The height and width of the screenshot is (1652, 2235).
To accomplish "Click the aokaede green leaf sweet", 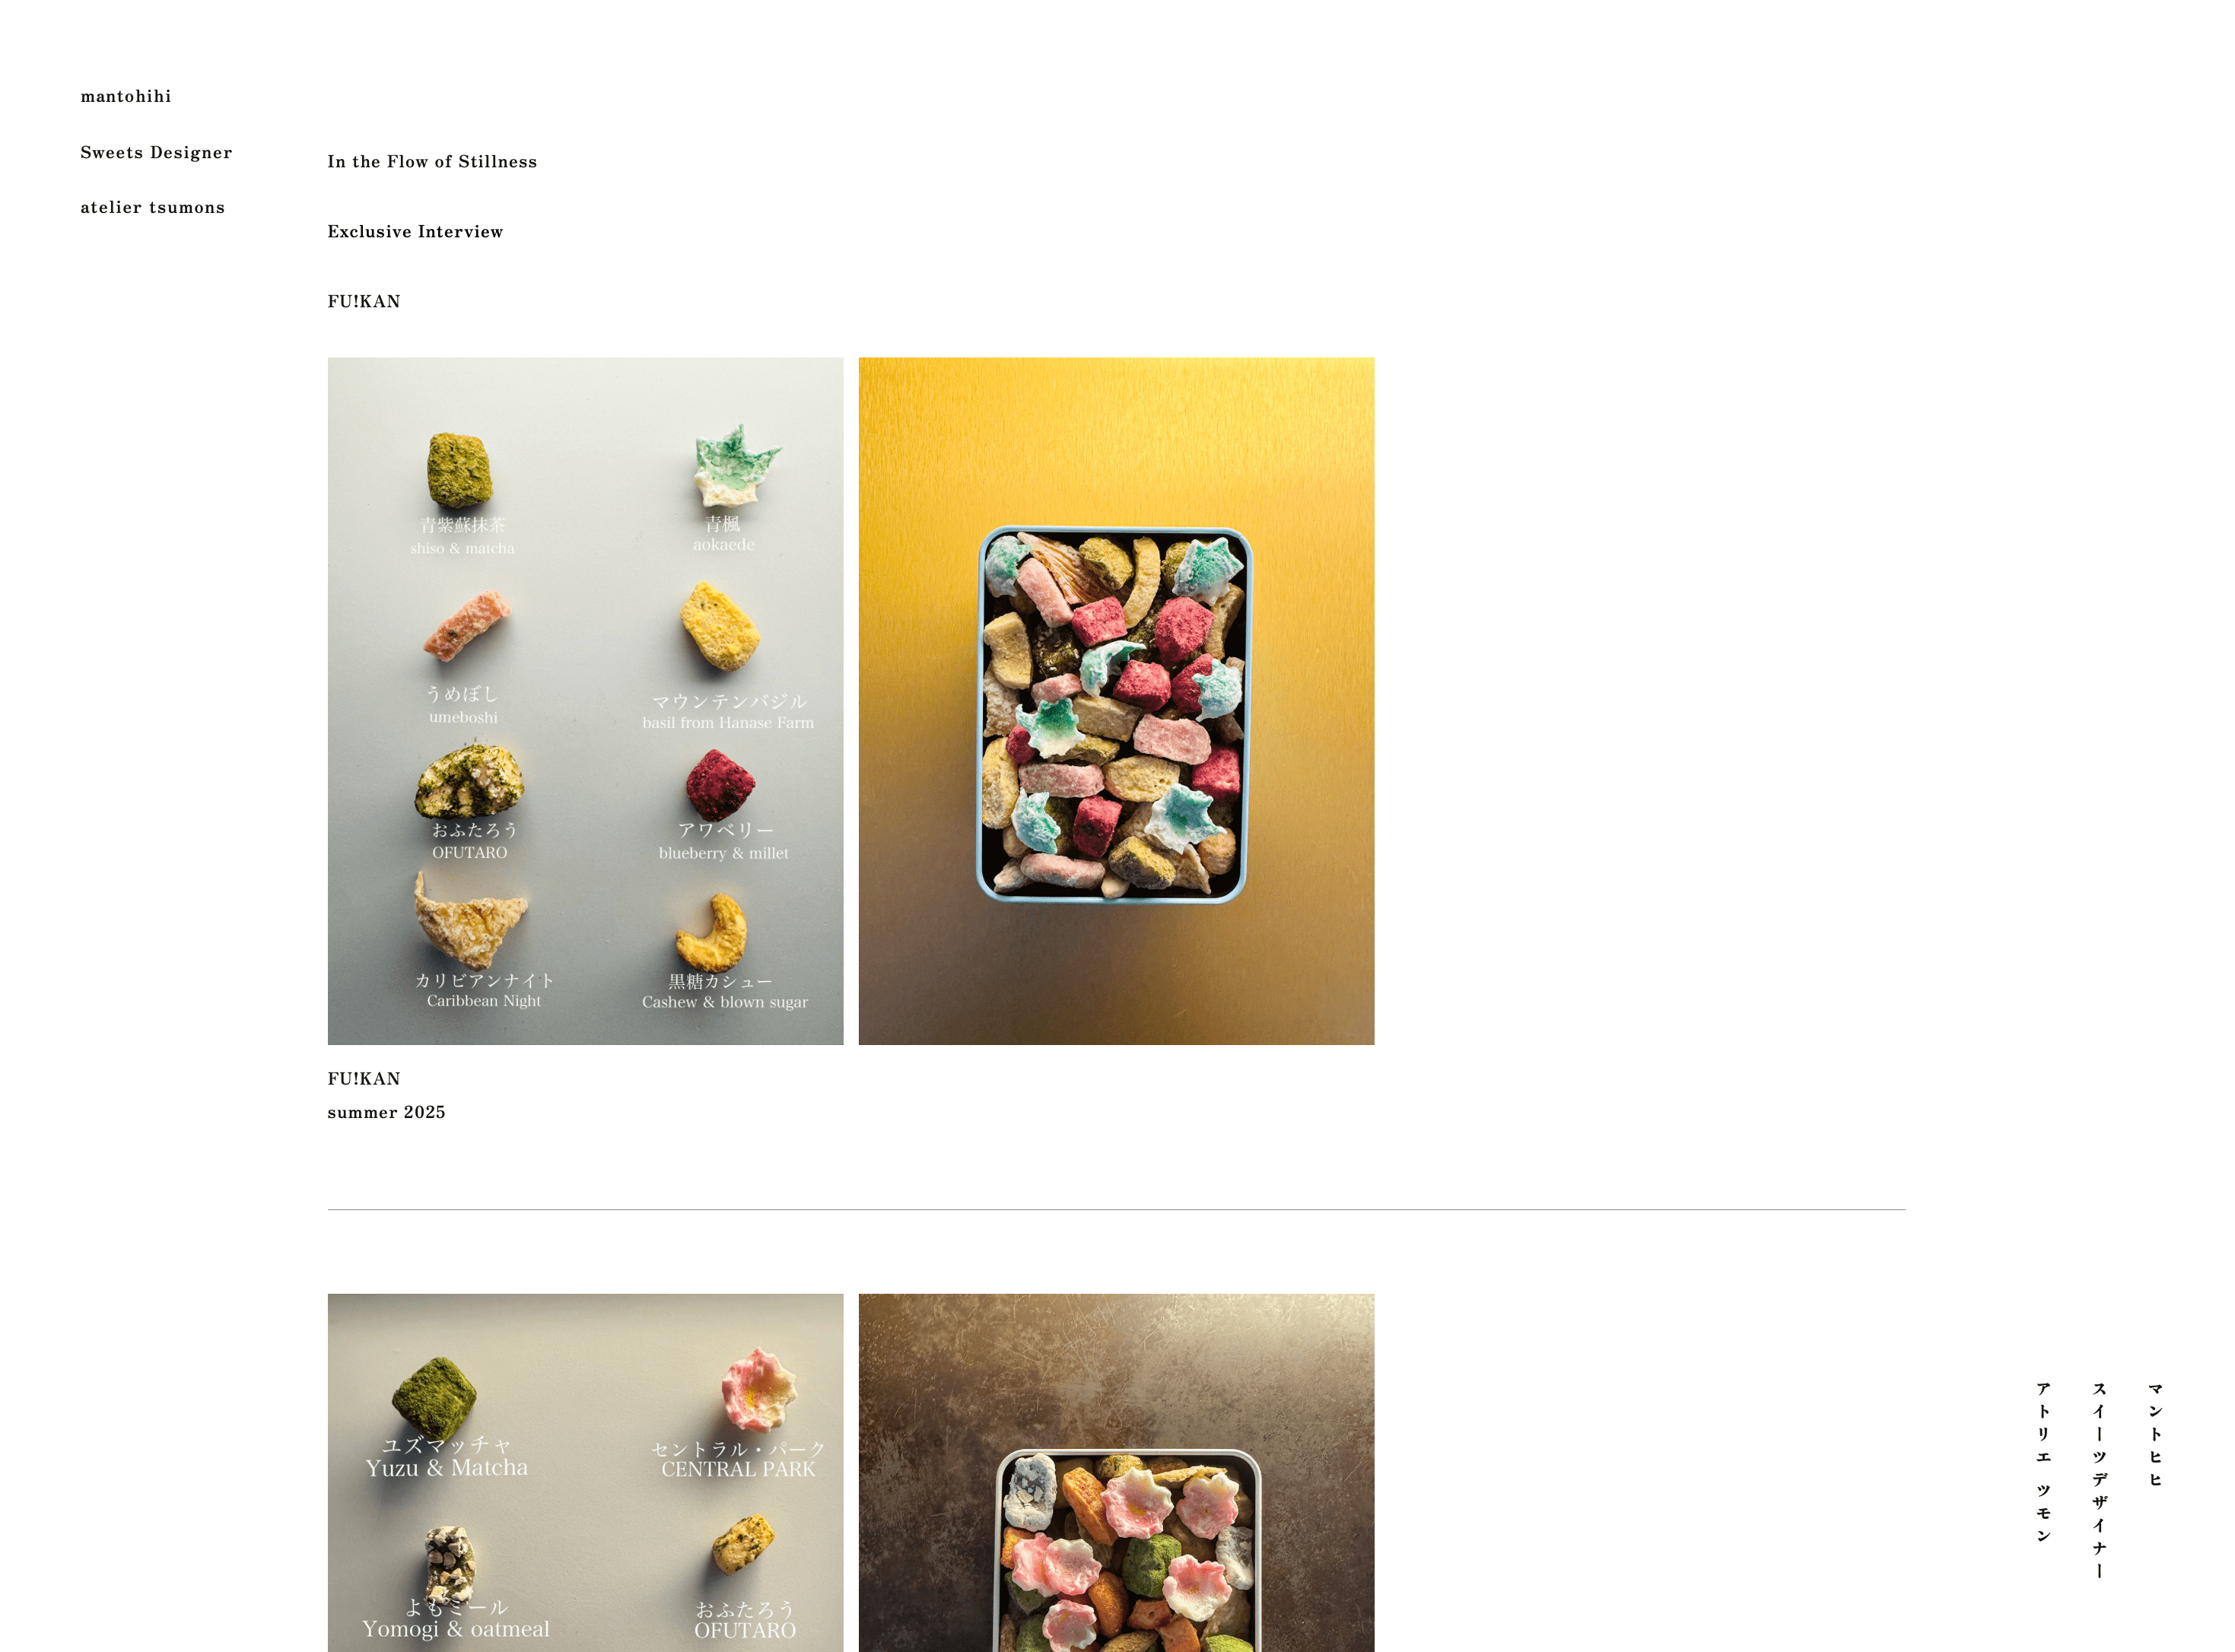I will (736, 465).
